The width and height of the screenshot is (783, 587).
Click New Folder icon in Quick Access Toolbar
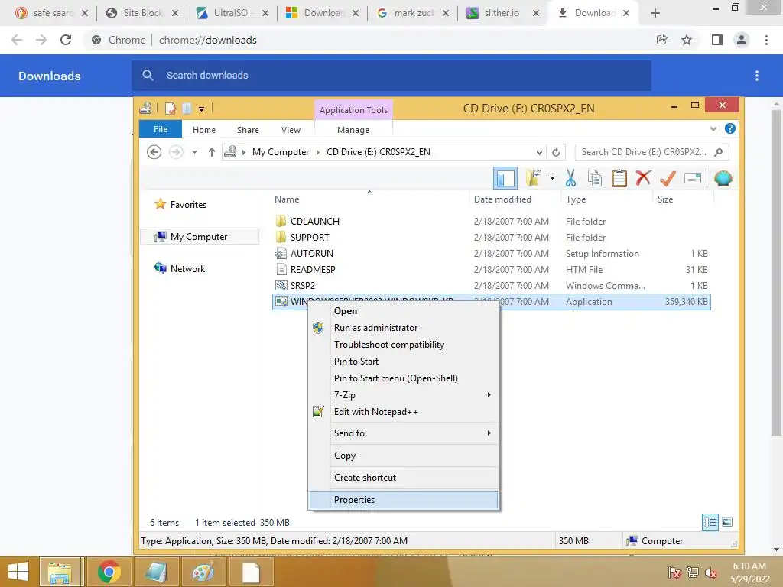point(187,109)
